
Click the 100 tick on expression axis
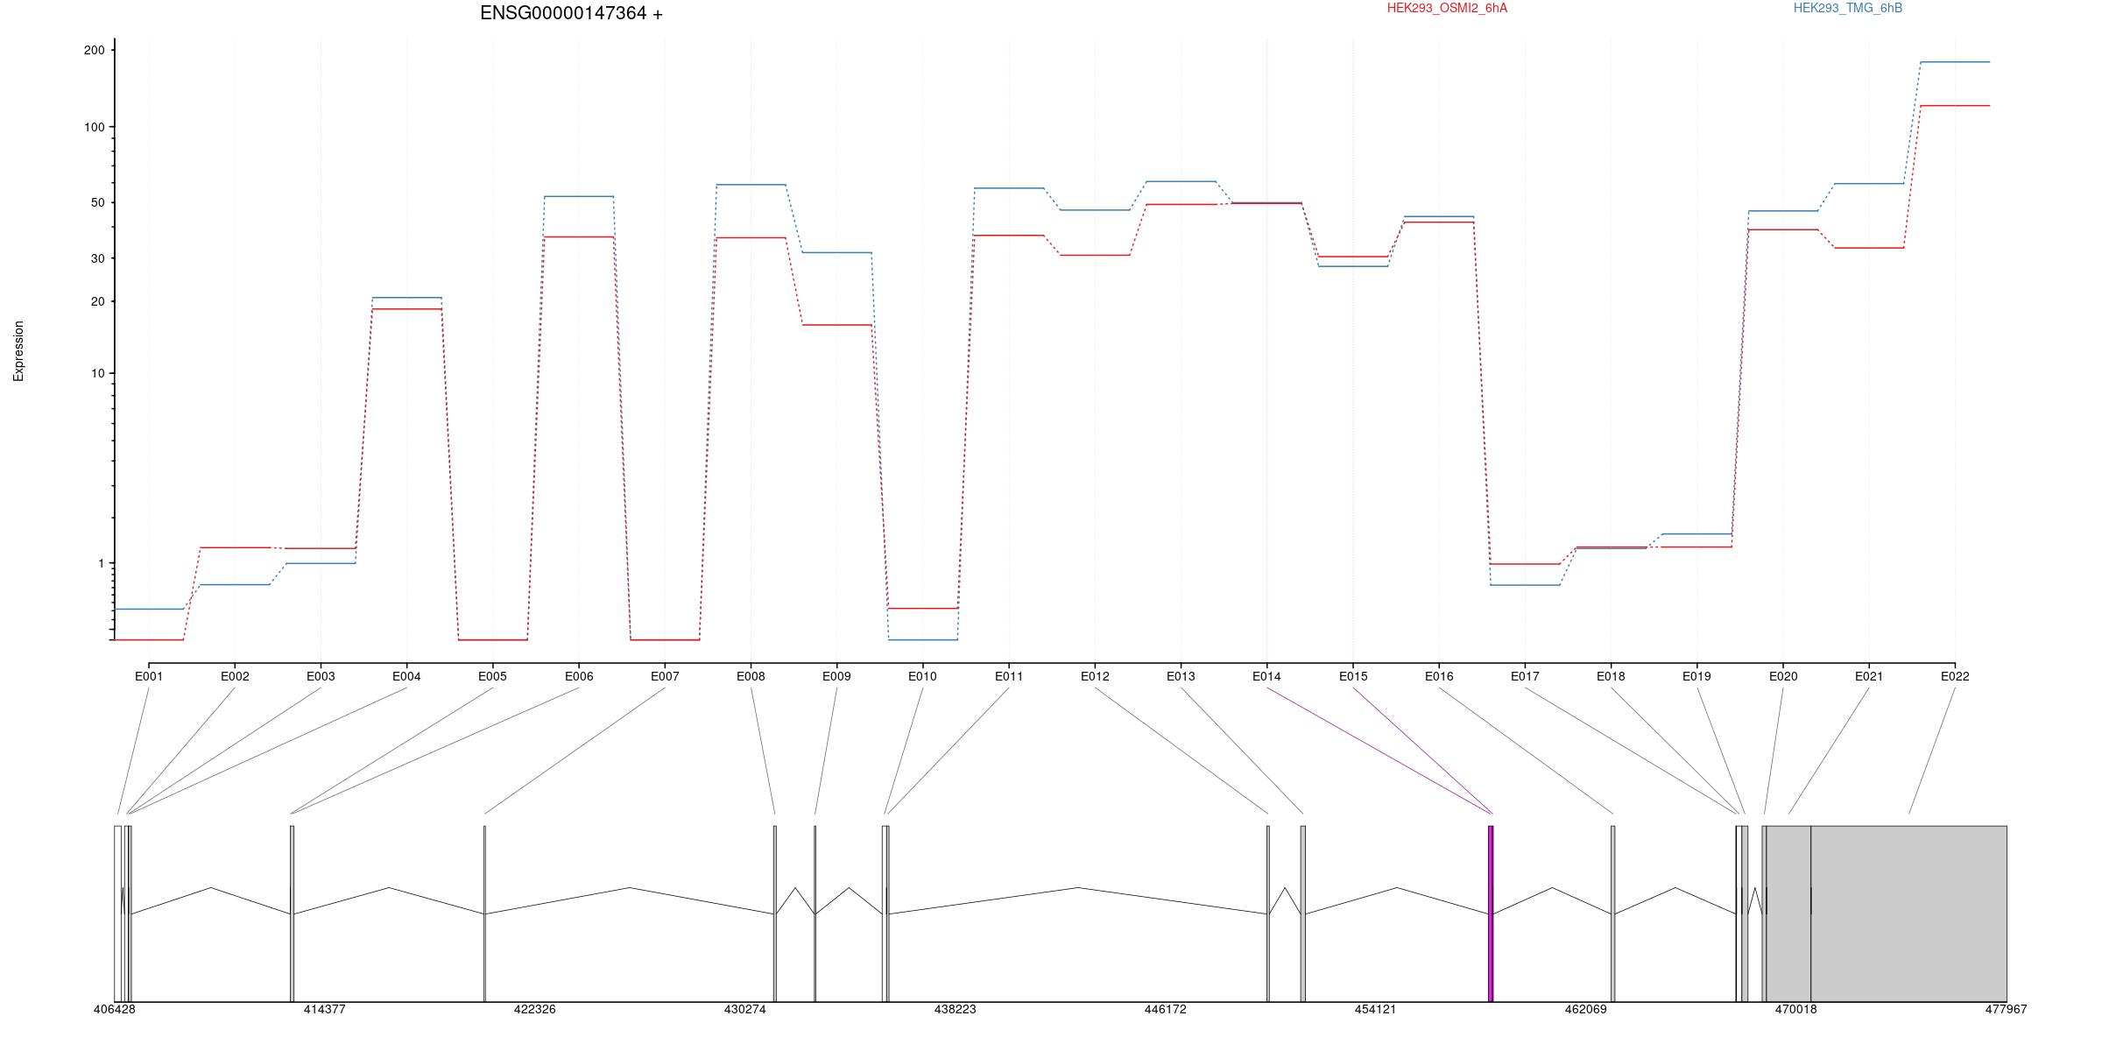(x=94, y=127)
